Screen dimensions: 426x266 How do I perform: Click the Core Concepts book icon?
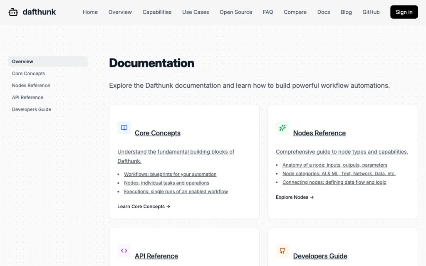pos(124,128)
